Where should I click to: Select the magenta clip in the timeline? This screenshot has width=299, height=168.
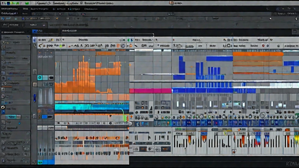[x=150, y=91]
